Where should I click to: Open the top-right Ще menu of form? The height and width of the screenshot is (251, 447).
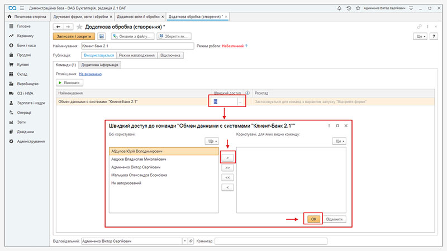[x=420, y=36]
